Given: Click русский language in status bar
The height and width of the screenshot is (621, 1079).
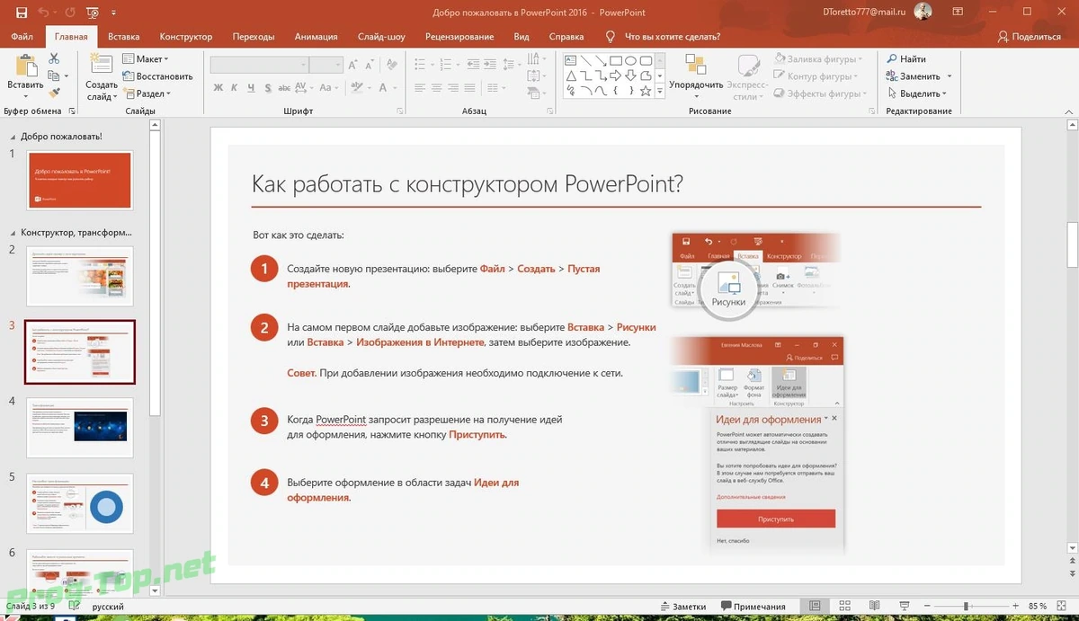Looking at the screenshot, I should coord(108,607).
